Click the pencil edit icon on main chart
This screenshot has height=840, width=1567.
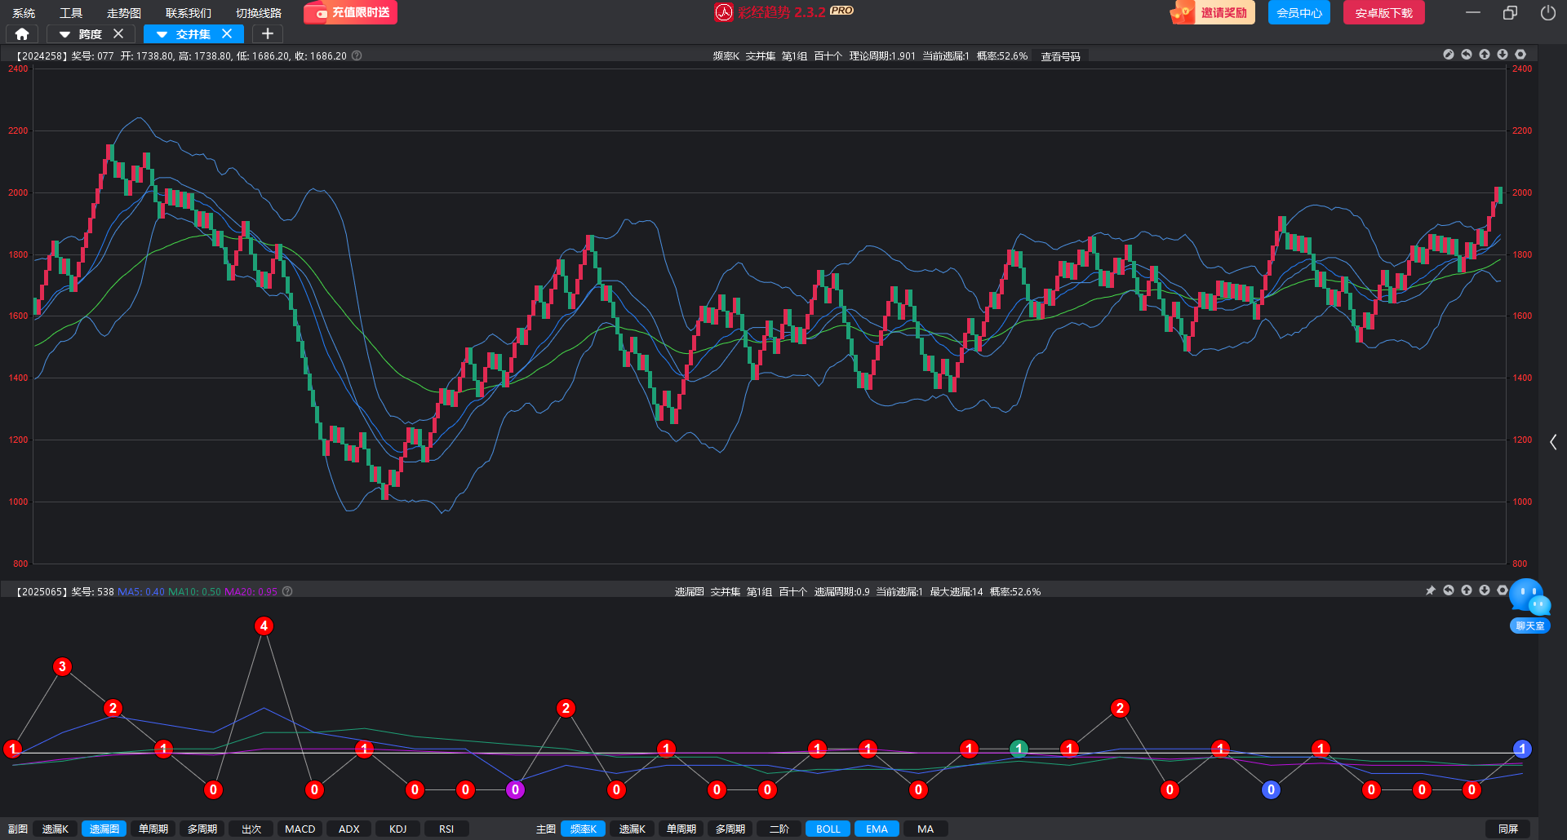point(1449,55)
